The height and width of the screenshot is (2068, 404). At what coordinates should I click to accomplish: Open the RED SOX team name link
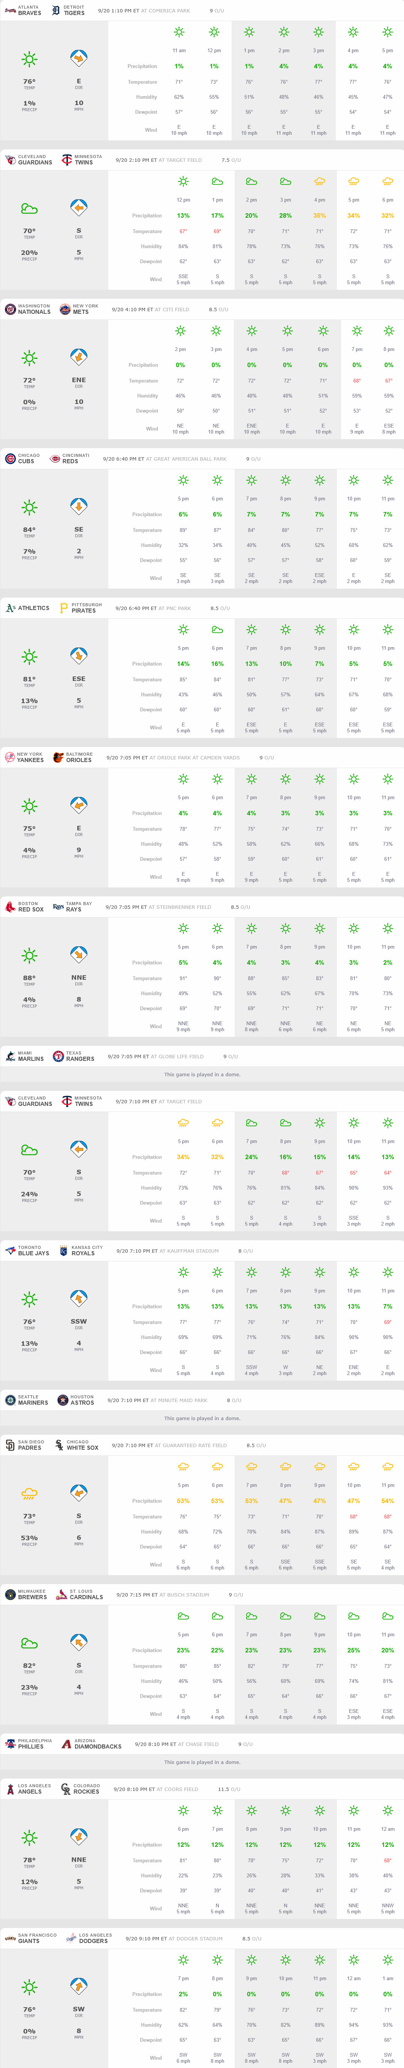pos(31,909)
